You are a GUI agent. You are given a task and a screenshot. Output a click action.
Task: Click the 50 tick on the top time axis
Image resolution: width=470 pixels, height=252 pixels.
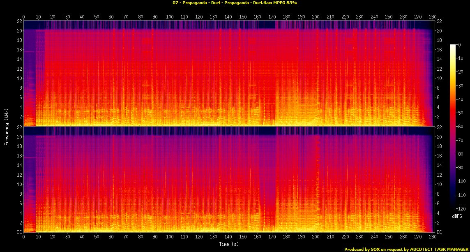(x=97, y=17)
